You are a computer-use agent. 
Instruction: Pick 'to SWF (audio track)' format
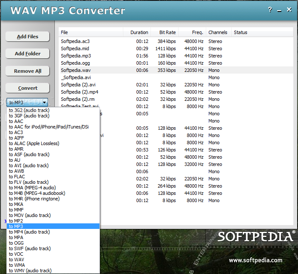(53, 248)
